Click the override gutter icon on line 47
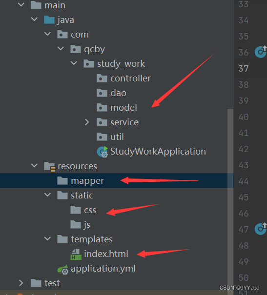 (261, 229)
